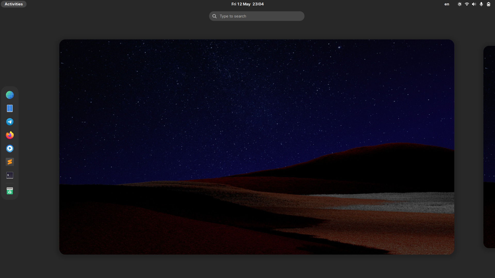
Task: Open the Trash icon in dock
Action: click(10, 191)
